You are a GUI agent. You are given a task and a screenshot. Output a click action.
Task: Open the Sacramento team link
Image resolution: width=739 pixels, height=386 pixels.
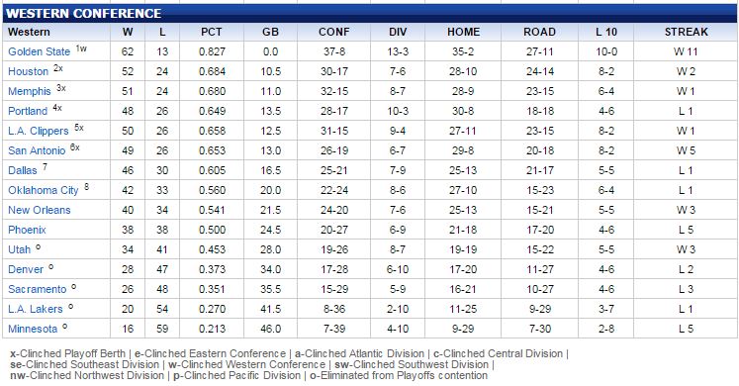pyautogui.click(x=38, y=289)
